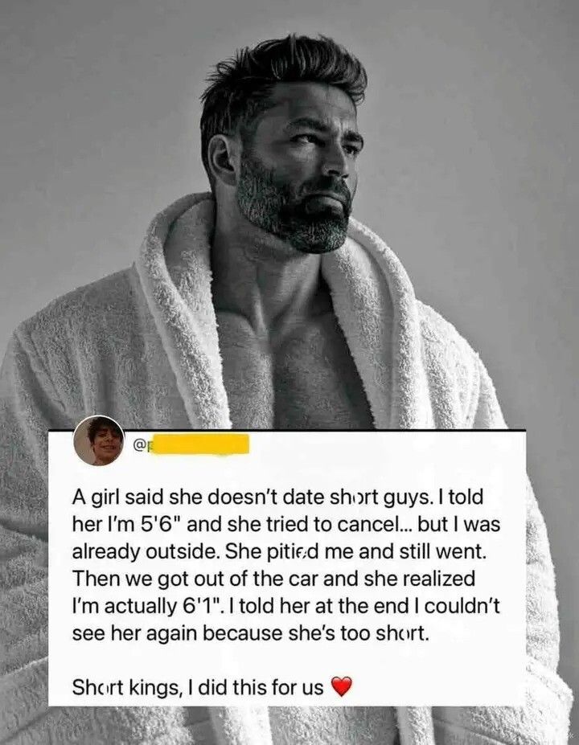Click the black top border of the post card

[288, 430]
